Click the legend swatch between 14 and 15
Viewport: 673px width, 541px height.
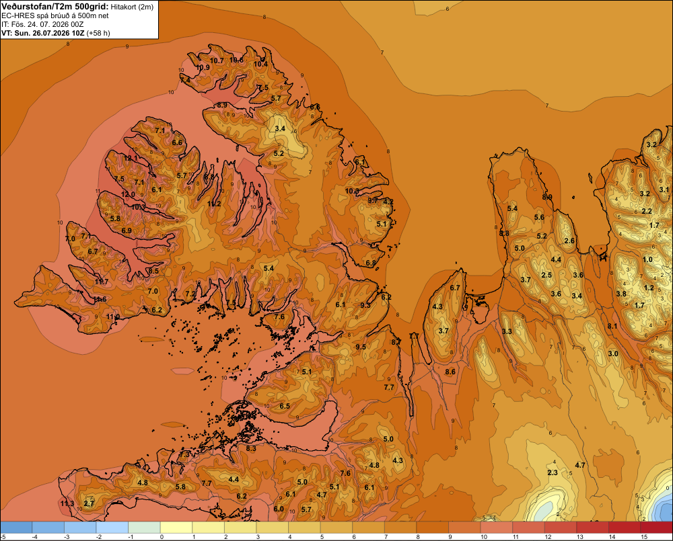pyautogui.click(x=625, y=527)
